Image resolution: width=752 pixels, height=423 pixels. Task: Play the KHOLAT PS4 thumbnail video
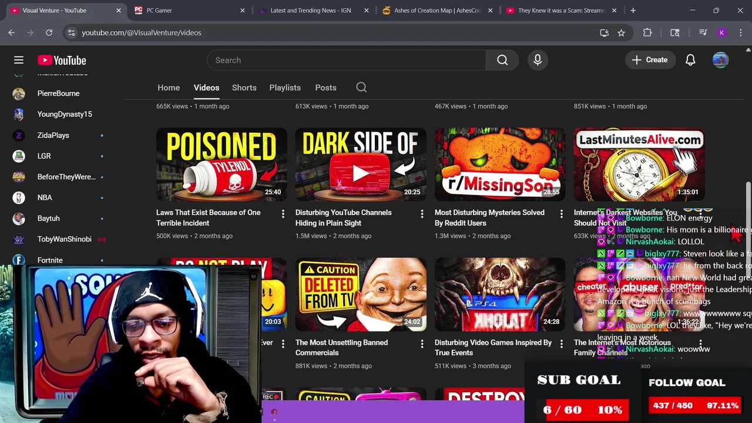click(x=500, y=294)
